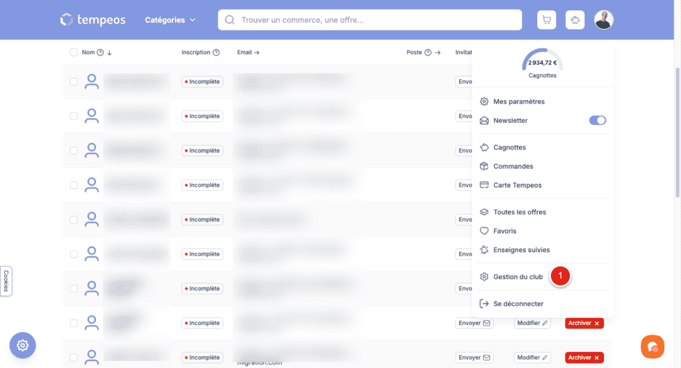Image resolution: width=681 pixels, height=368 pixels.
Task: Click the Nom column help icon
Action: (100, 53)
